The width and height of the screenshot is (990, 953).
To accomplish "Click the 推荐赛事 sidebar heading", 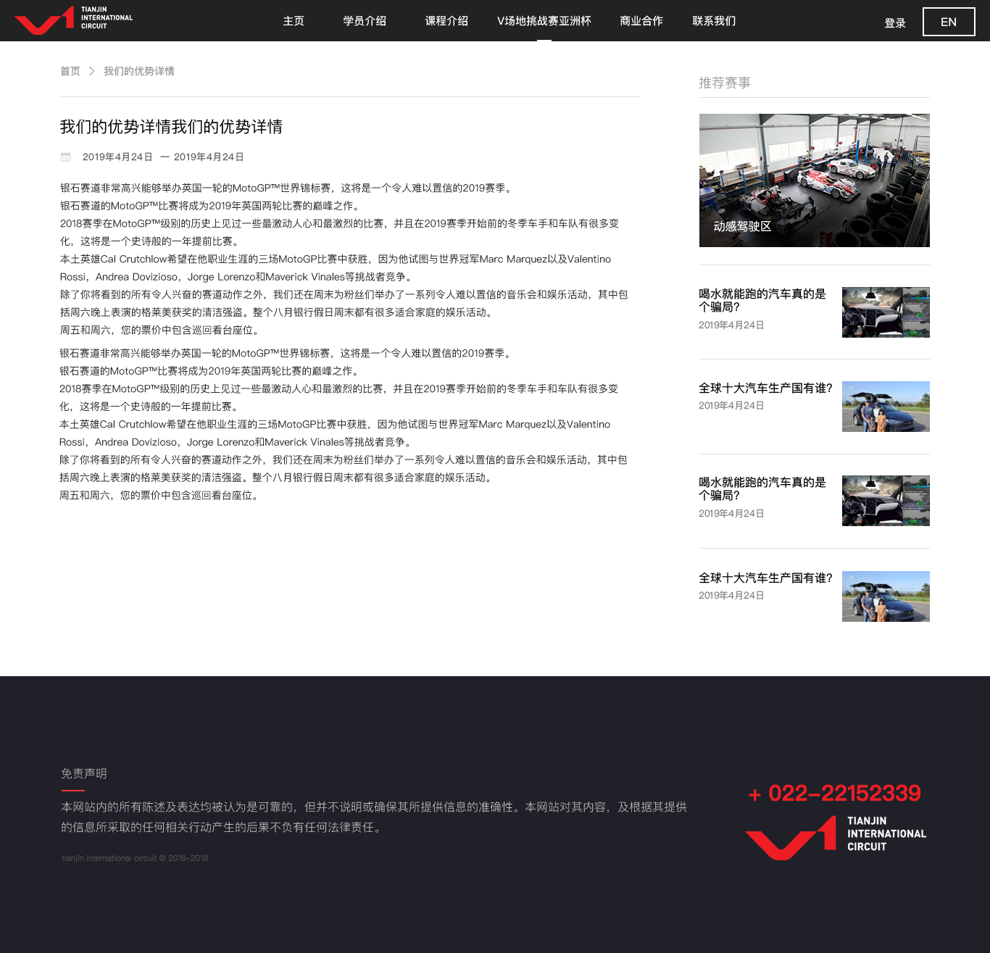I will [x=725, y=83].
